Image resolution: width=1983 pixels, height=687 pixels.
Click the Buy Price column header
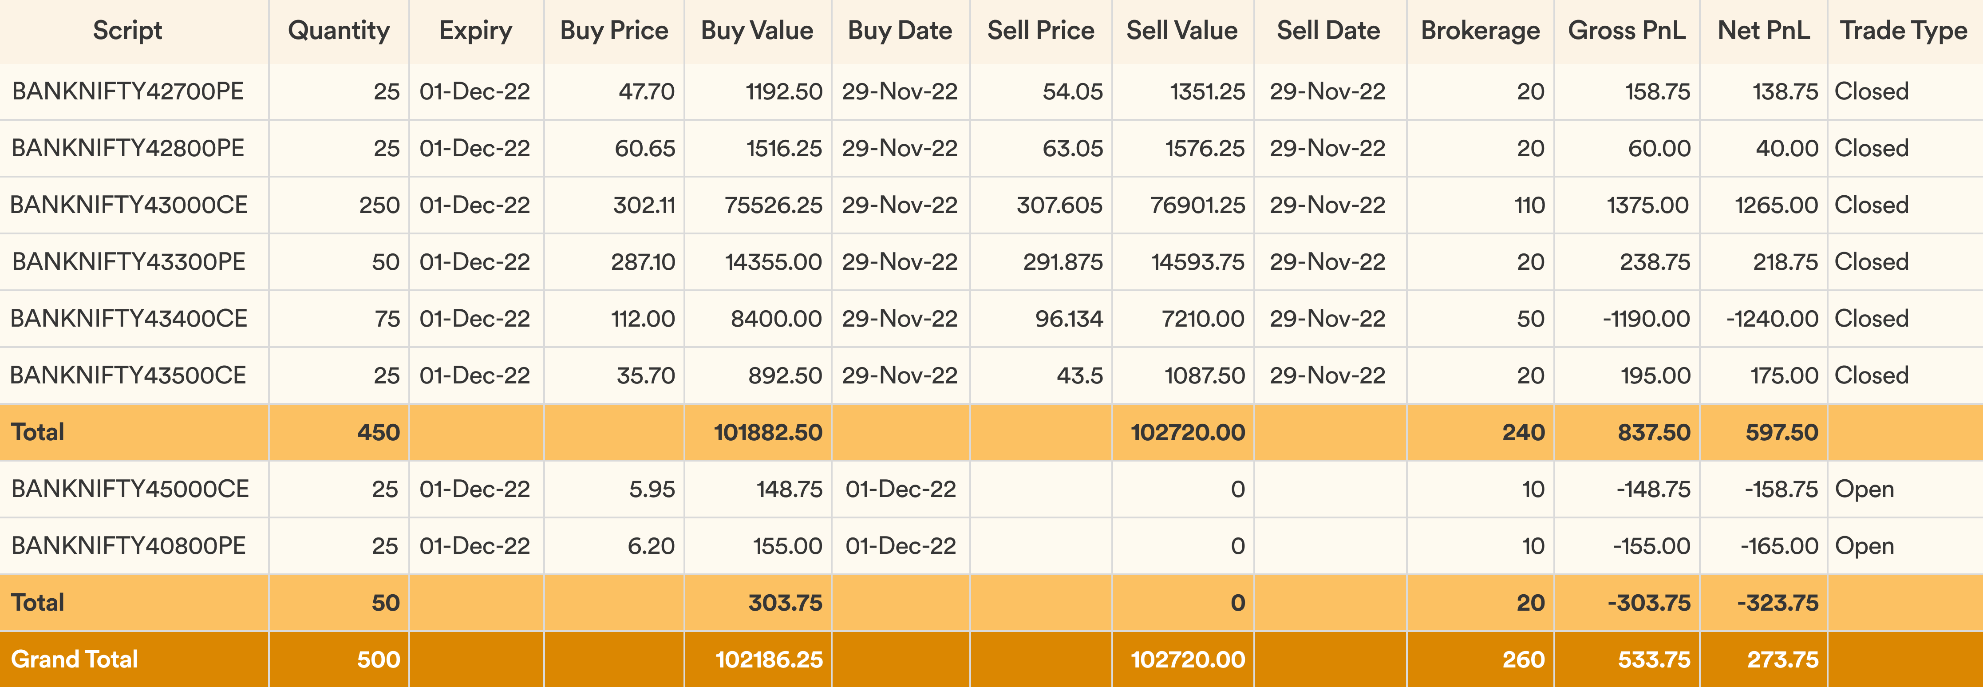(x=613, y=31)
